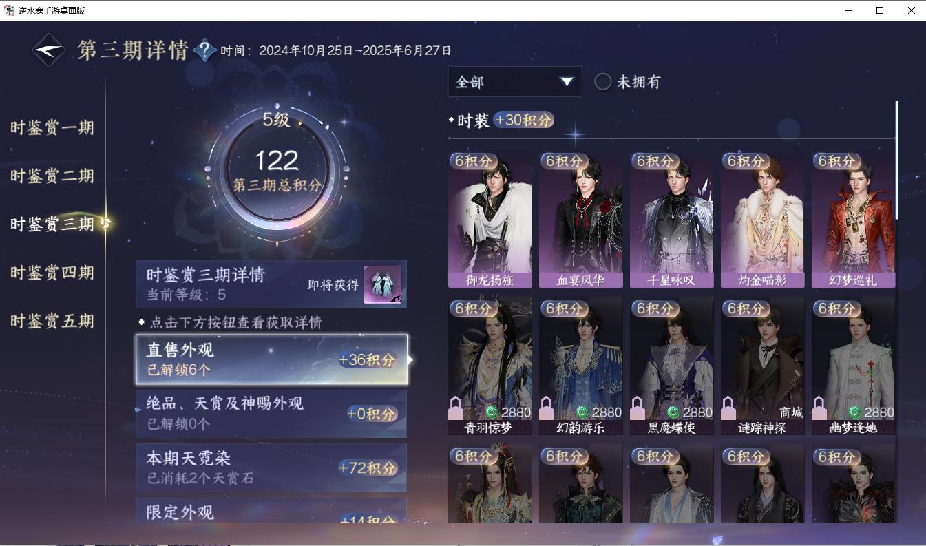
Task: Click the lock icon on 青羽惊梦
Action: pyautogui.click(x=456, y=408)
